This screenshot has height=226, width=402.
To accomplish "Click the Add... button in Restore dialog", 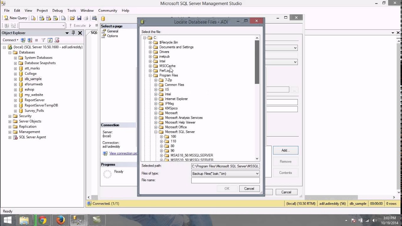I will click(285, 150).
